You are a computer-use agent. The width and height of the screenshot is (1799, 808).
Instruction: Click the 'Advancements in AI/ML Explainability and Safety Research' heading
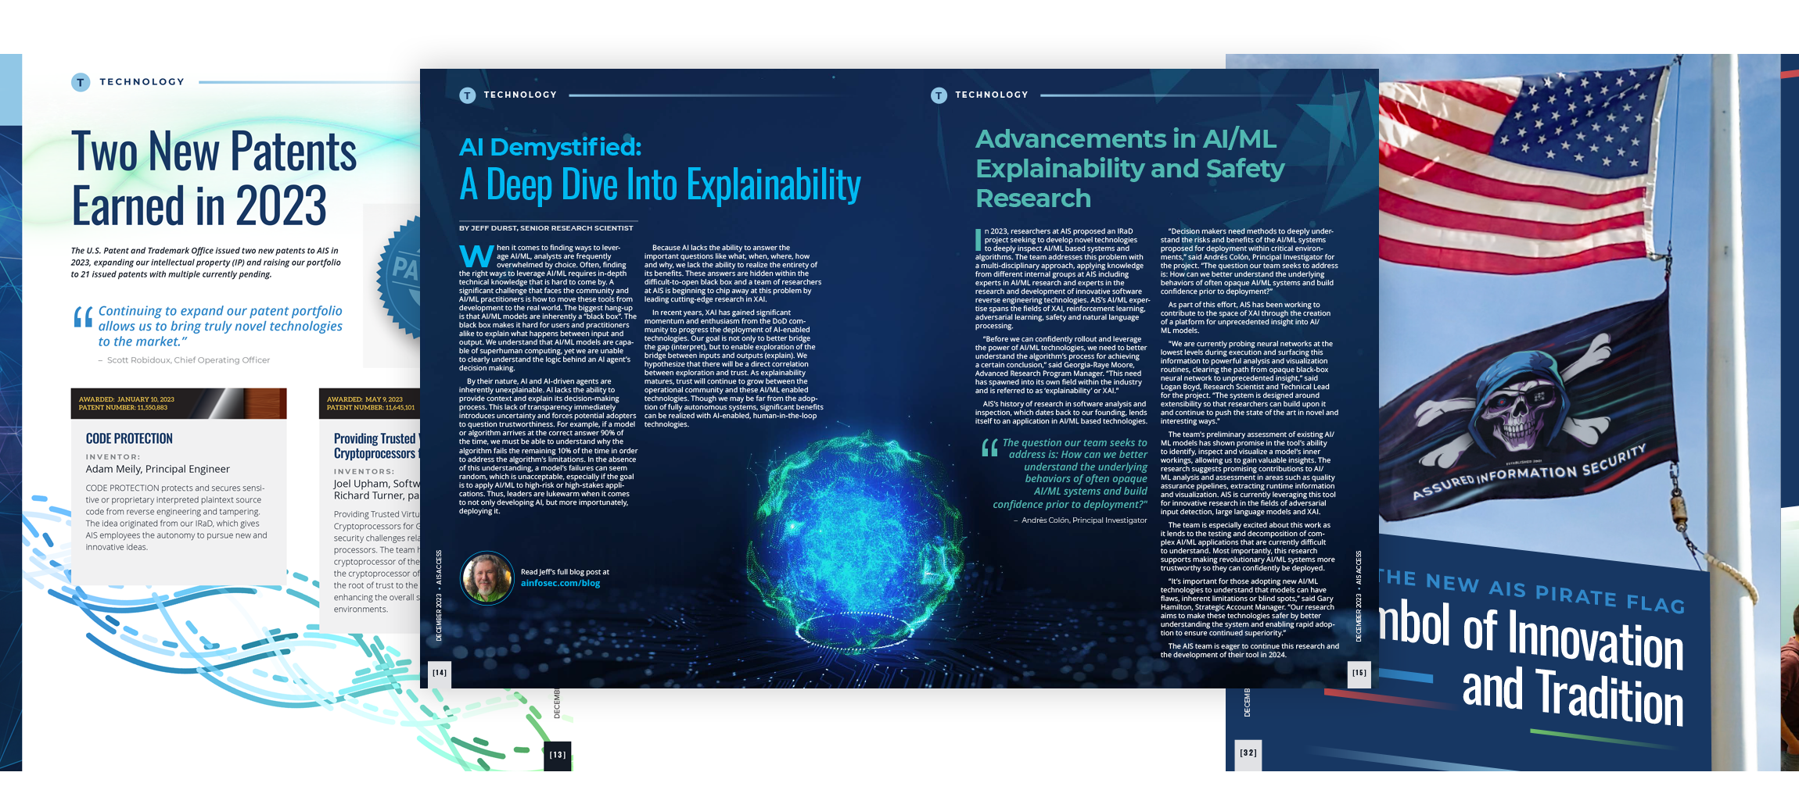tap(1129, 169)
